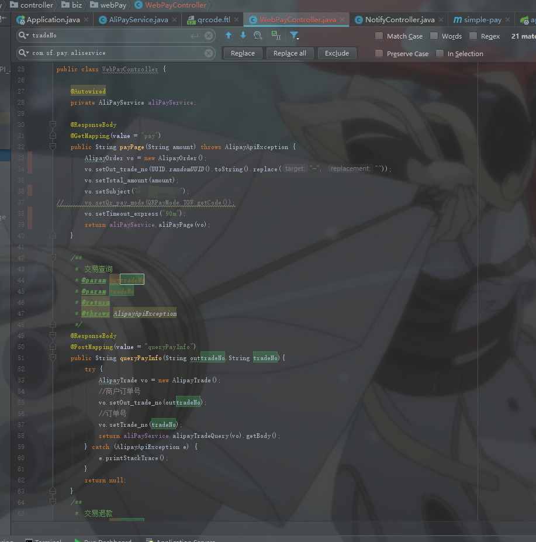Image resolution: width=536 pixels, height=542 pixels.
Task: Collapse fold marker at line 30 @ResponseBody
Action: coord(53,125)
